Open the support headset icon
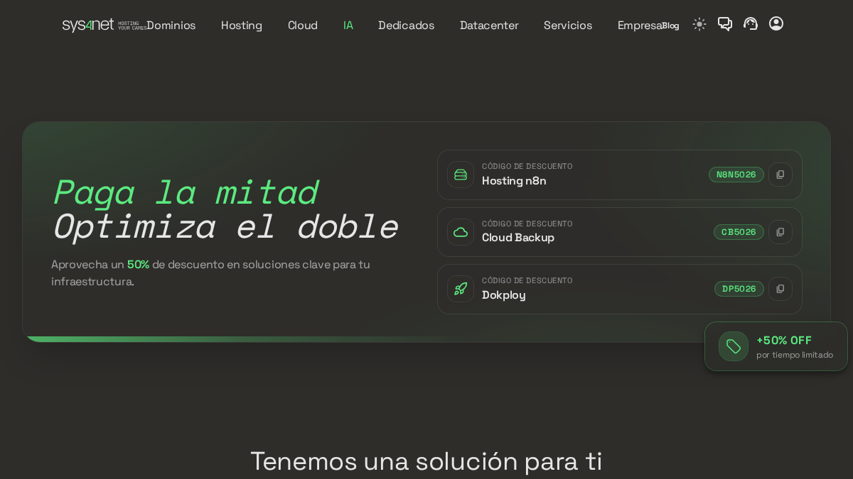The width and height of the screenshot is (853, 479). pos(751,24)
